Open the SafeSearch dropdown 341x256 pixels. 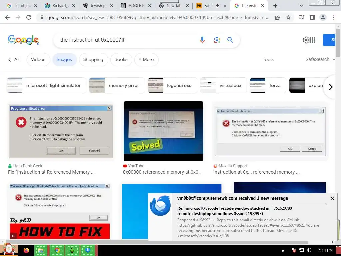click(x=320, y=59)
